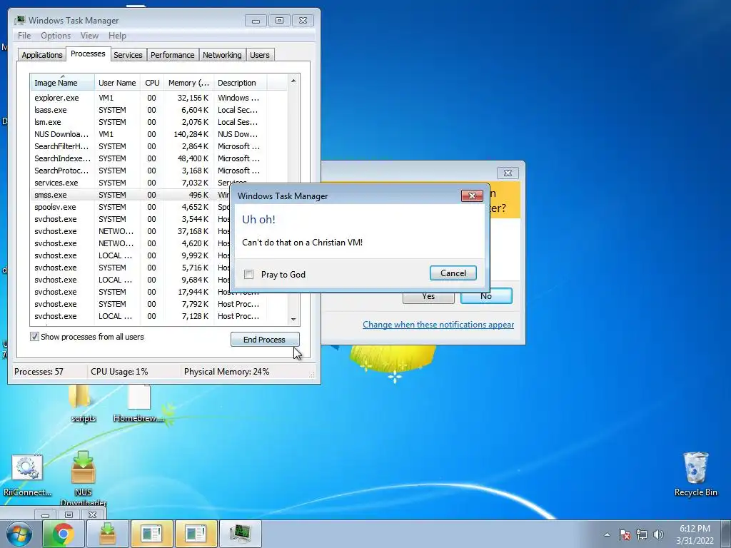
Task: Open the network tray icon
Action: 642,534
